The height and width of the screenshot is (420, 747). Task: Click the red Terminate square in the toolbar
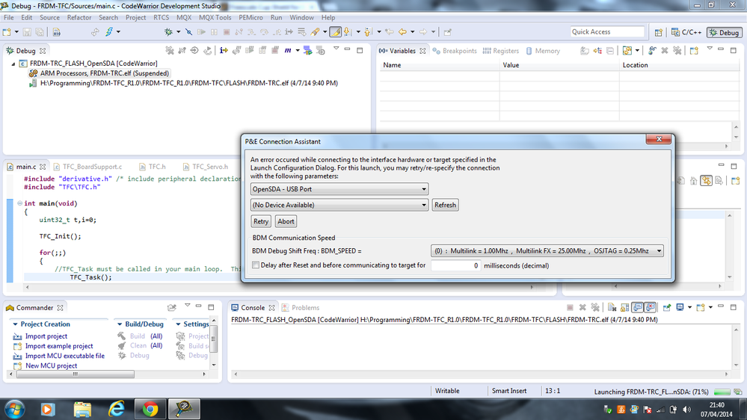point(227,32)
